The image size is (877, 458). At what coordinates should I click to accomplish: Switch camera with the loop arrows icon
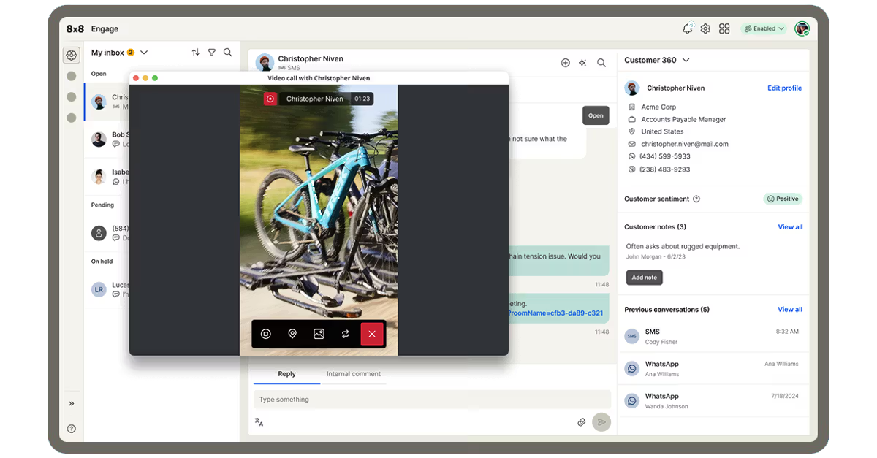pyautogui.click(x=345, y=334)
